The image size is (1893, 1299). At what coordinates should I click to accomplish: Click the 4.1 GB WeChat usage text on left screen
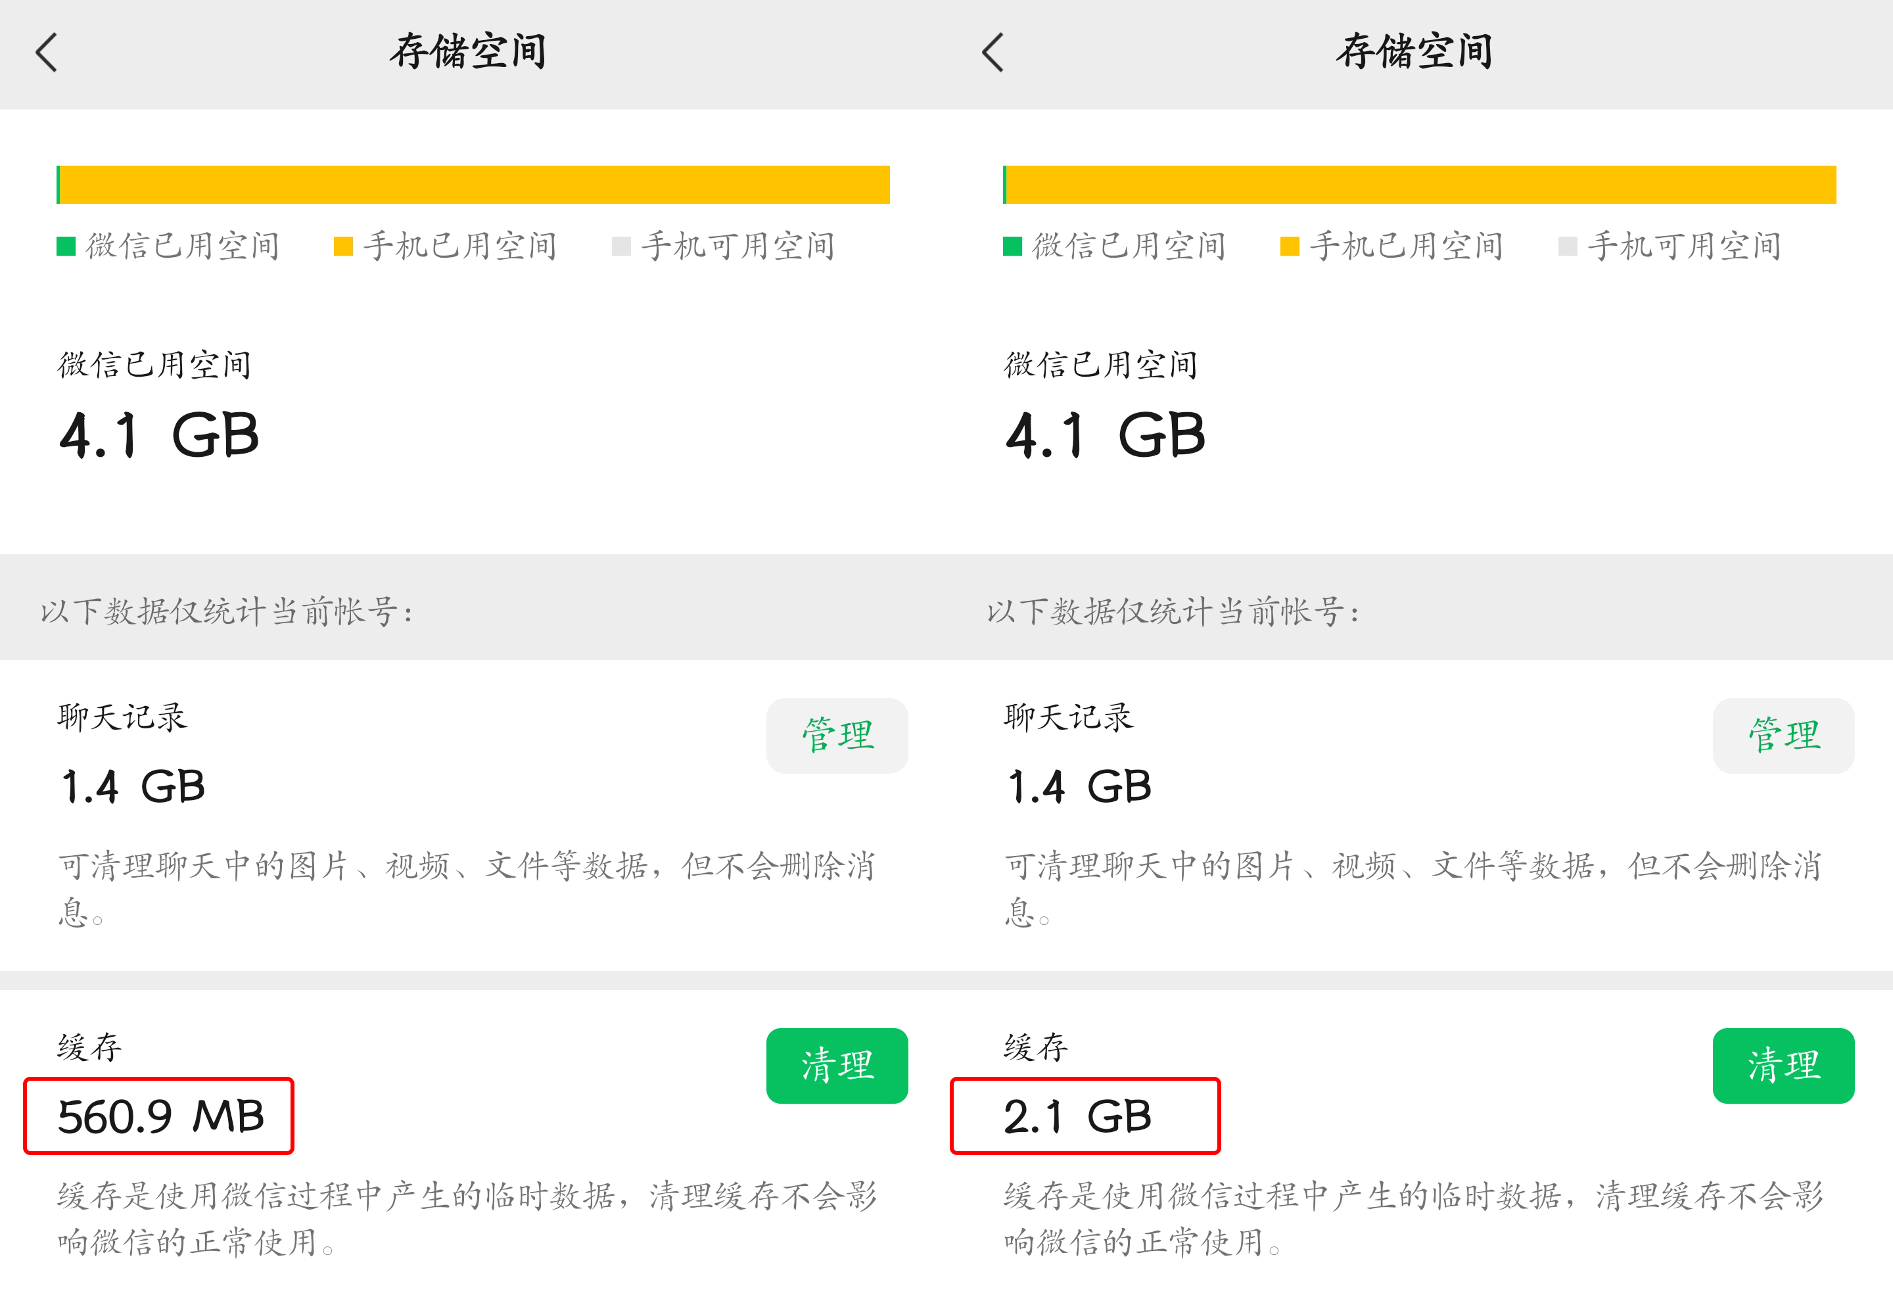(160, 437)
